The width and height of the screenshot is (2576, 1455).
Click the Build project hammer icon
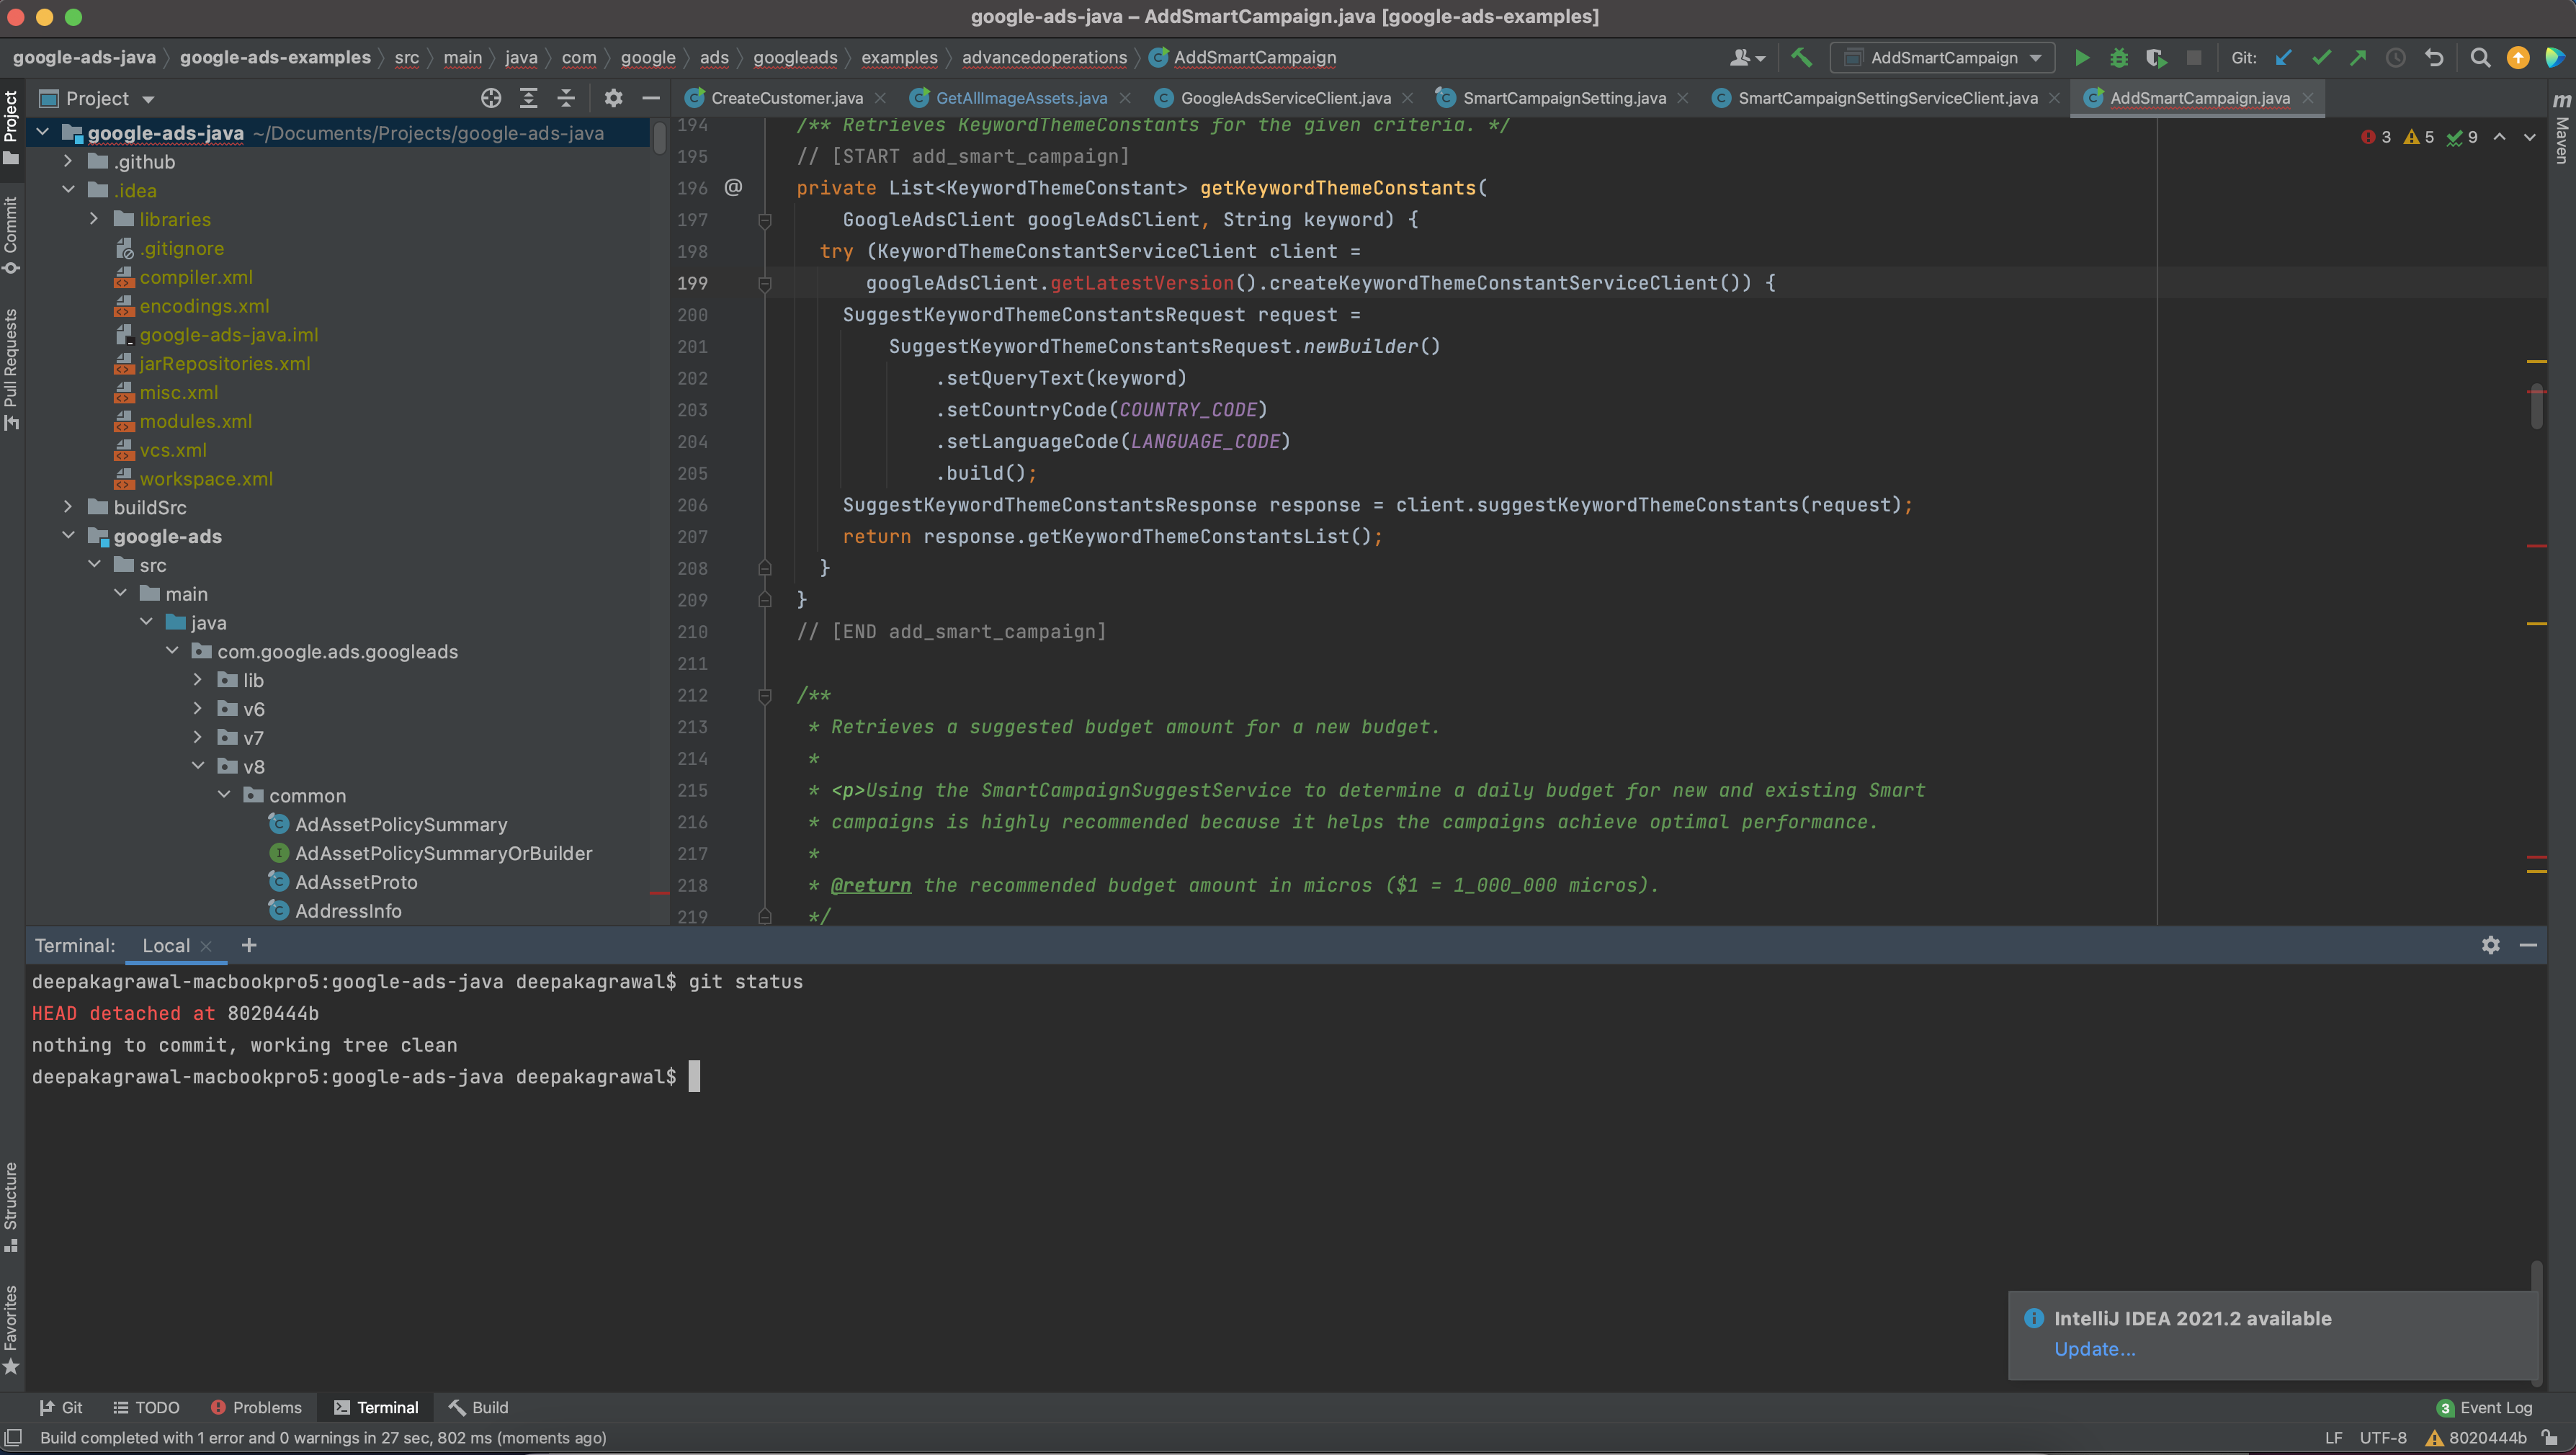coord(1801,58)
